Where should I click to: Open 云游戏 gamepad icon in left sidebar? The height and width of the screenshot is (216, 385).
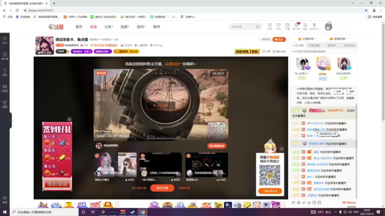5,88
